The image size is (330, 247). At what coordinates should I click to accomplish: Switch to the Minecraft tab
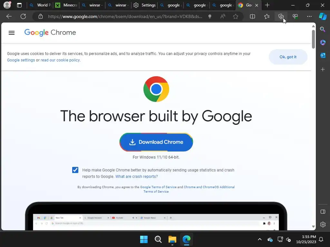(66, 5)
